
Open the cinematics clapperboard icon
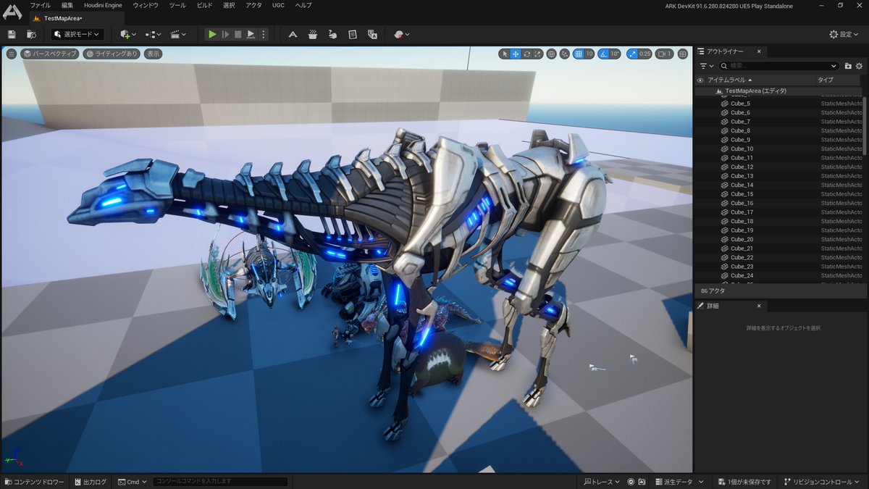pos(178,34)
